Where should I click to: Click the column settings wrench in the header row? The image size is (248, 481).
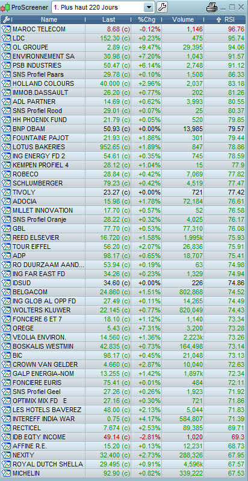coord(5,19)
